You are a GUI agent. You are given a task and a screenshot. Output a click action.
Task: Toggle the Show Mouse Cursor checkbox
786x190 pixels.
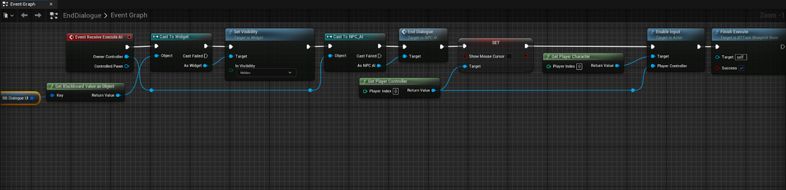(x=509, y=56)
